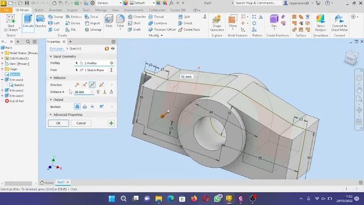Click the green plus apply button
Screen dimensions: 364x205
(111, 123)
